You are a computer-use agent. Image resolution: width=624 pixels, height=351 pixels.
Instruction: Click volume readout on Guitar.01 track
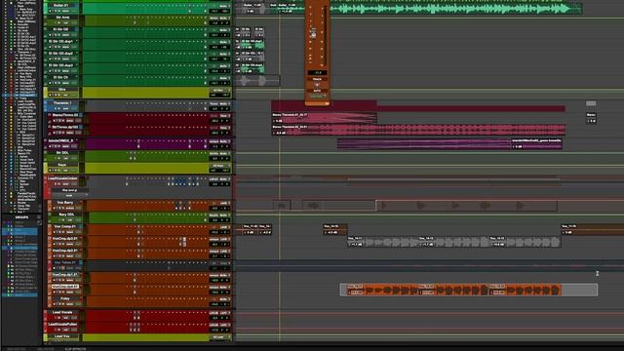point(215,11)
